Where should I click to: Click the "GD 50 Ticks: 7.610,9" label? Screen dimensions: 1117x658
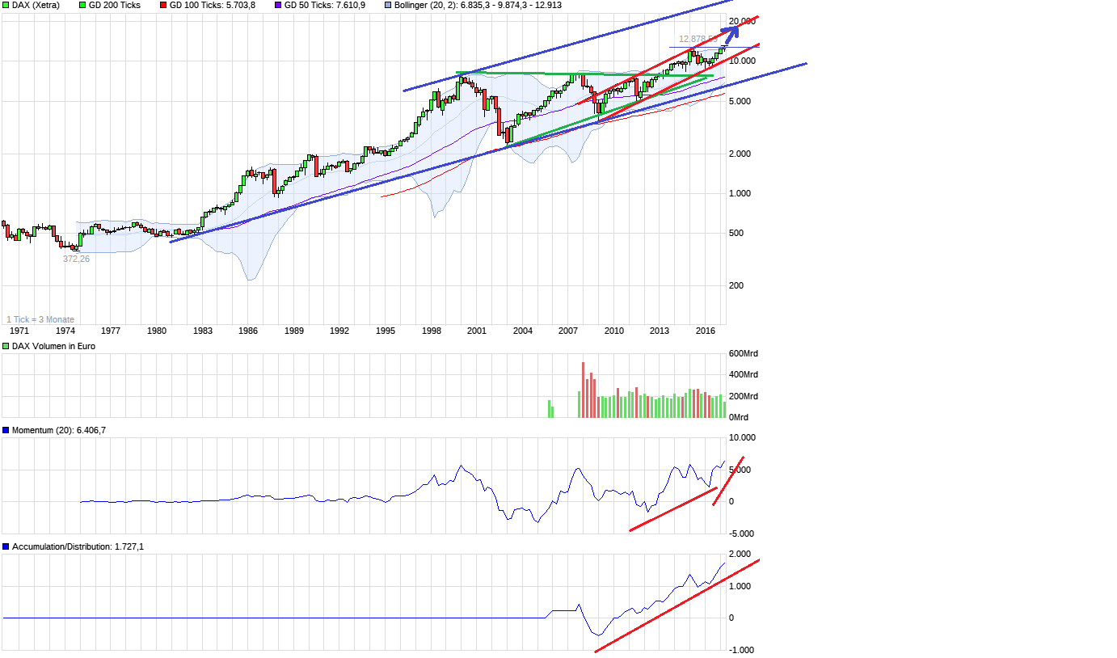[325, 5]
